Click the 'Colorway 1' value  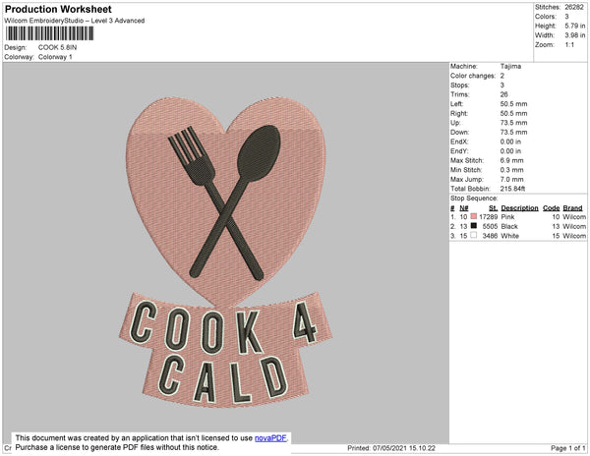(x=55, y=57)
